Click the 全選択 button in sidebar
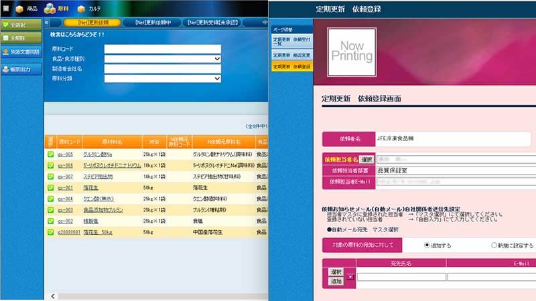Image resolution: width=536 pixels, height=301 pixels. pos(20,25)
